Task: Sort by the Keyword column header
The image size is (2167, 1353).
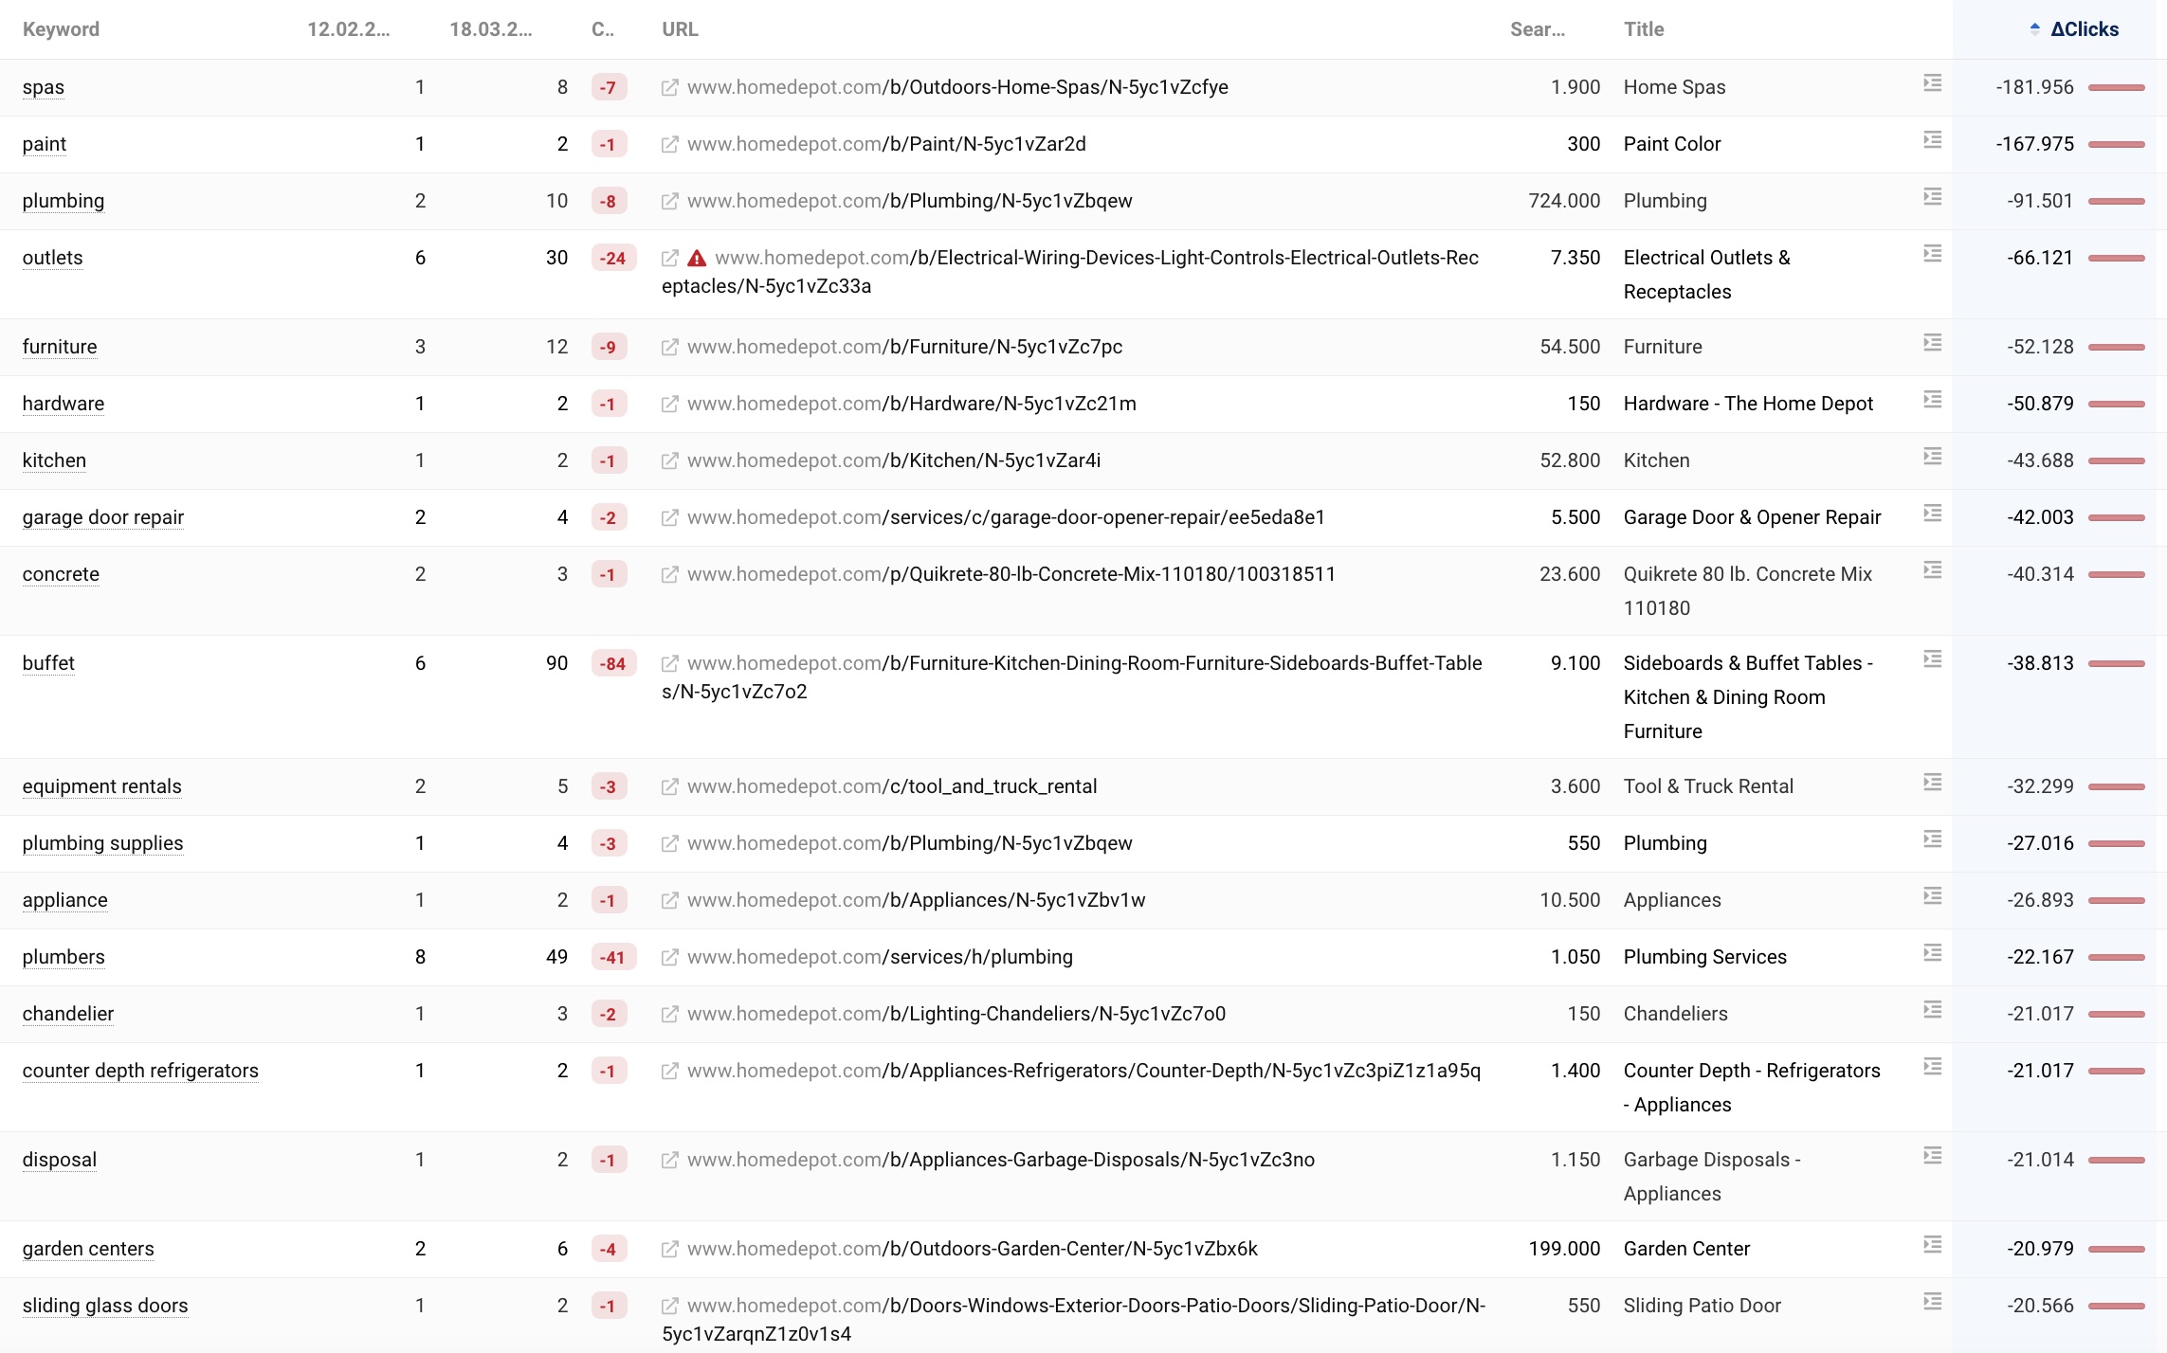Action: pyautogui.click(x=61, y=29)
